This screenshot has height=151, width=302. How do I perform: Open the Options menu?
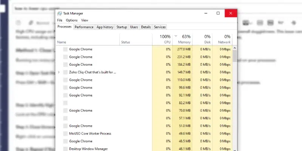[x=72, y=20]
